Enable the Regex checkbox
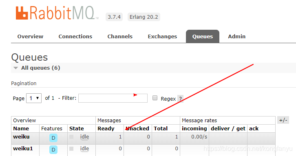 coord(155,98)
